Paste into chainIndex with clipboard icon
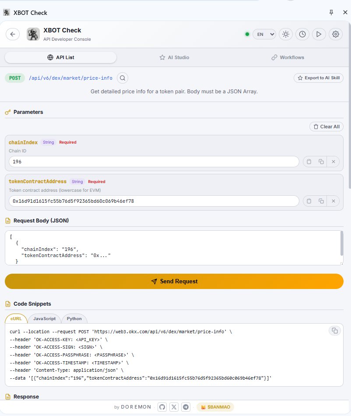This screenshot has width=351, height=416. click(x=309, y=162)
